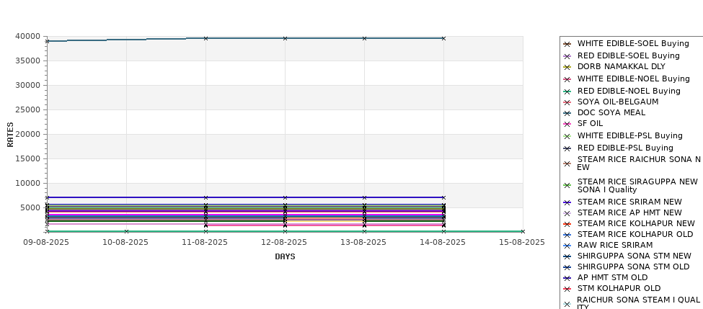Select the STEAM RICE KOLHAPUR OLD label
The width and height of the screenshot is (703, 309).
[x=635, y=234]
